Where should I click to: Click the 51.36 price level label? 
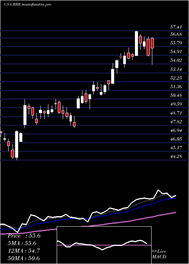(x=176, y=87)
